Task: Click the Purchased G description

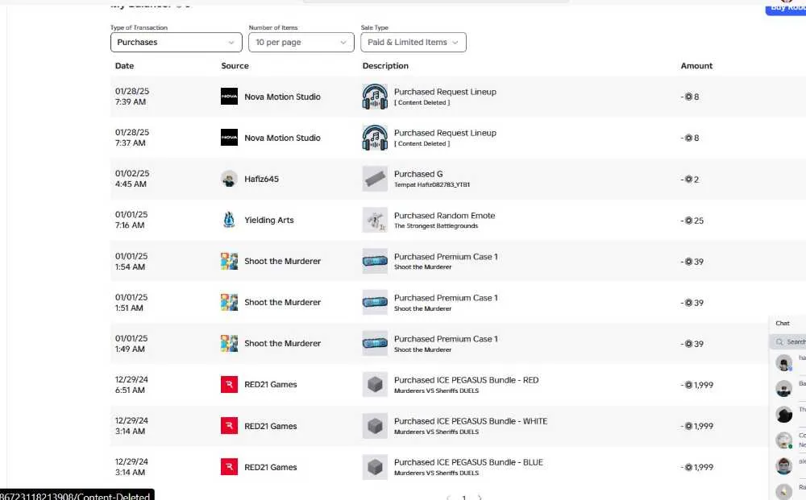Action: [x=418, y=174]
